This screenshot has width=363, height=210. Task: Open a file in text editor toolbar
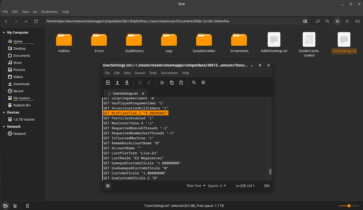(117, 83)
